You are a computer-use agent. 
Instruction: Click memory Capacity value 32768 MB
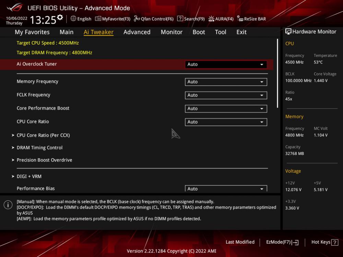point(295,154)
